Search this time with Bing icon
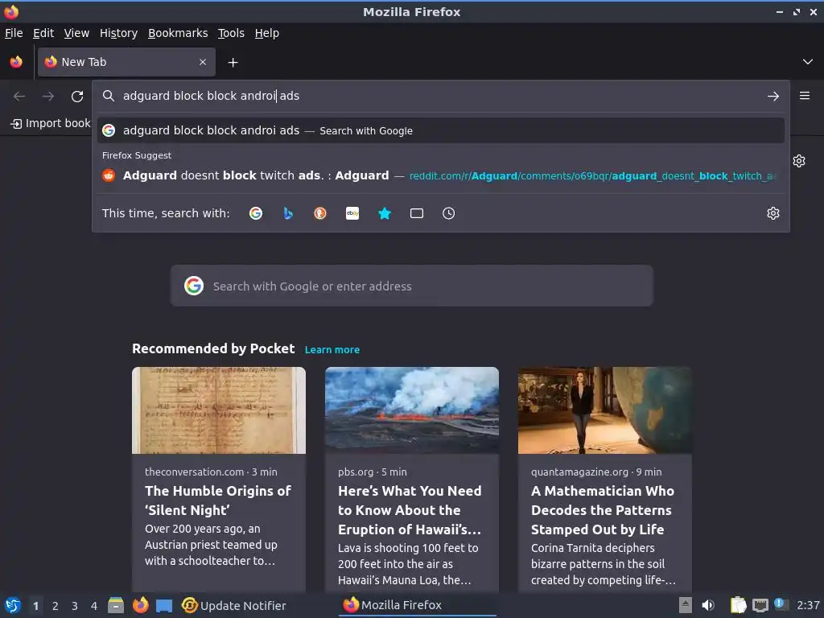Screen dimensions: 824x618 (287, 213)
